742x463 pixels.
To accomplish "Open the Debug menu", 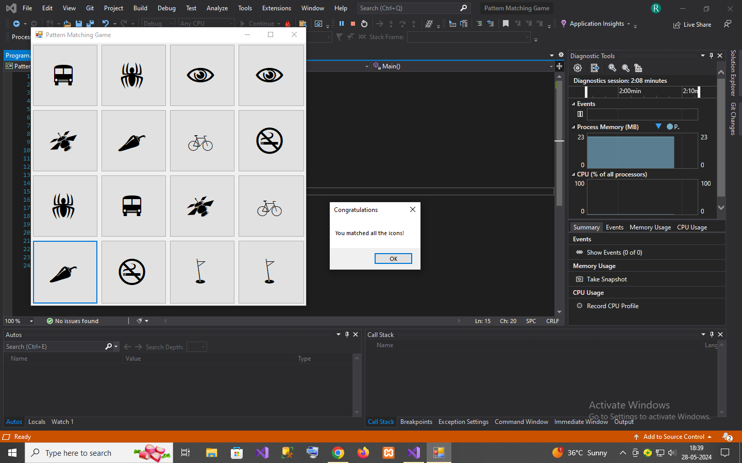I will [x=166, y=8].
